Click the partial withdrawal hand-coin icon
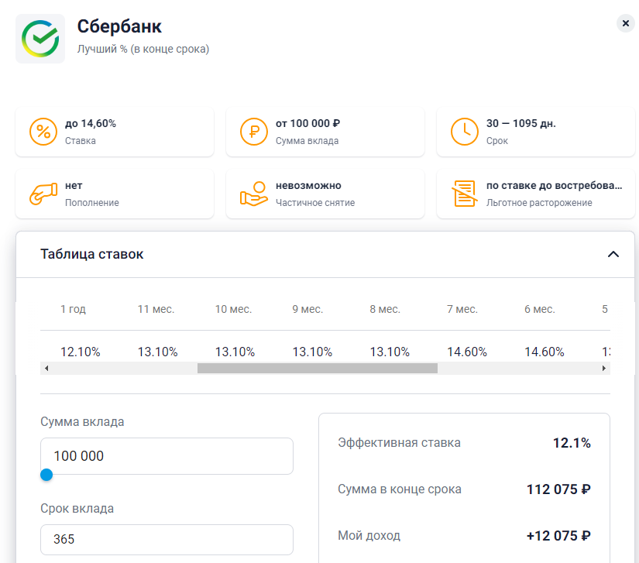The width and height of the screenshot is (639, 563). 254,194
